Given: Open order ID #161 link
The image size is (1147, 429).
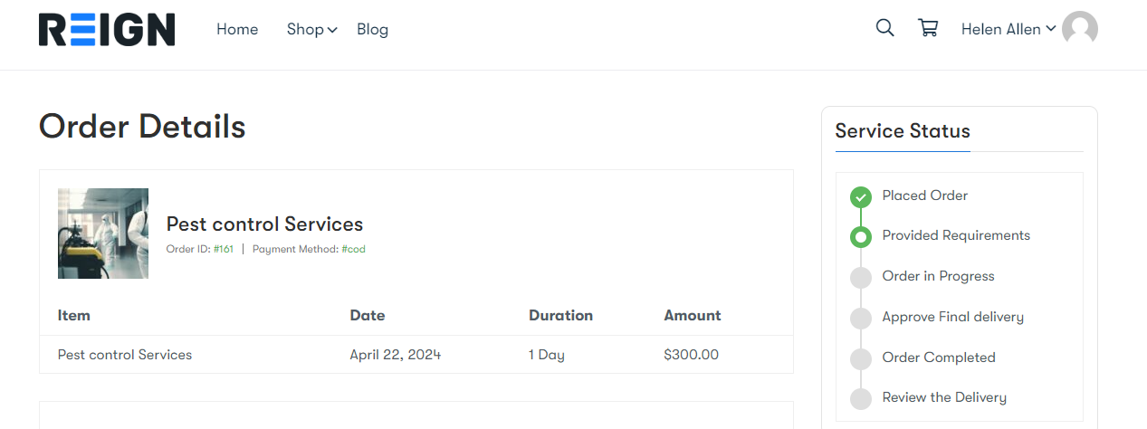Looking at the screenshot, I should (x=224, y=249).
